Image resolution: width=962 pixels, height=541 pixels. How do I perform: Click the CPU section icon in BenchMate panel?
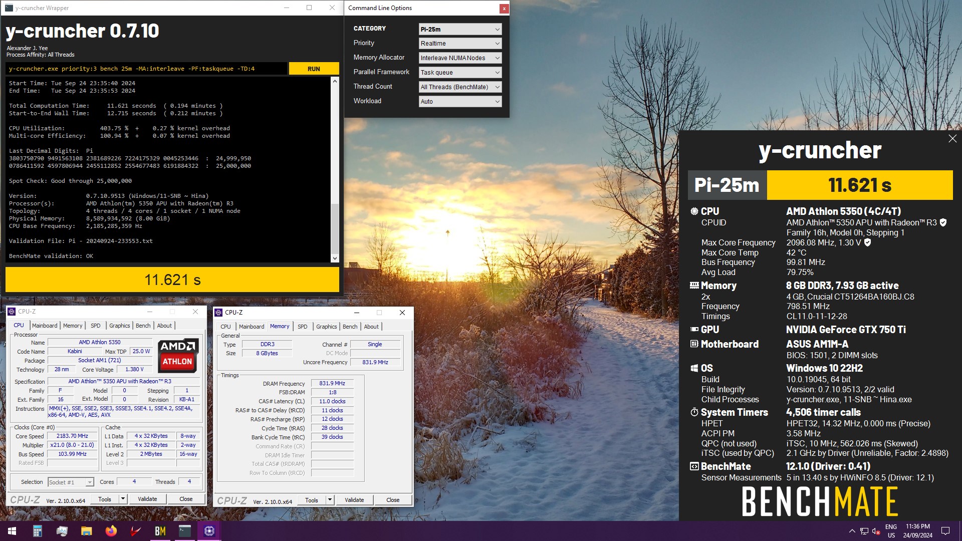[x=694, y=211]
